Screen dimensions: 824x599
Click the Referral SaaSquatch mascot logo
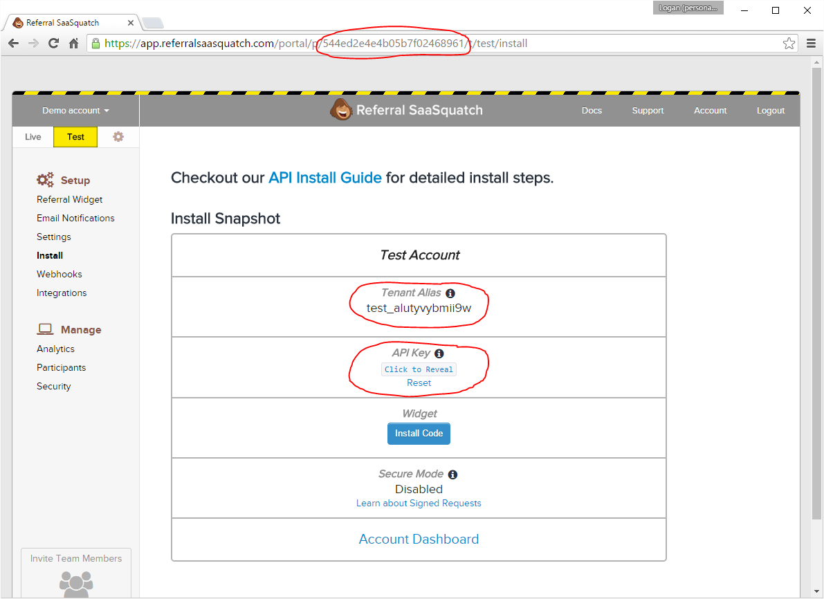click(341, 110)
